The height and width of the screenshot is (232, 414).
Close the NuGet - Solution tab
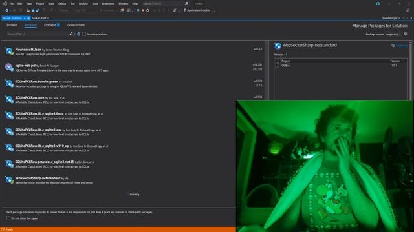pyautogui.click(x=28, y=19)
